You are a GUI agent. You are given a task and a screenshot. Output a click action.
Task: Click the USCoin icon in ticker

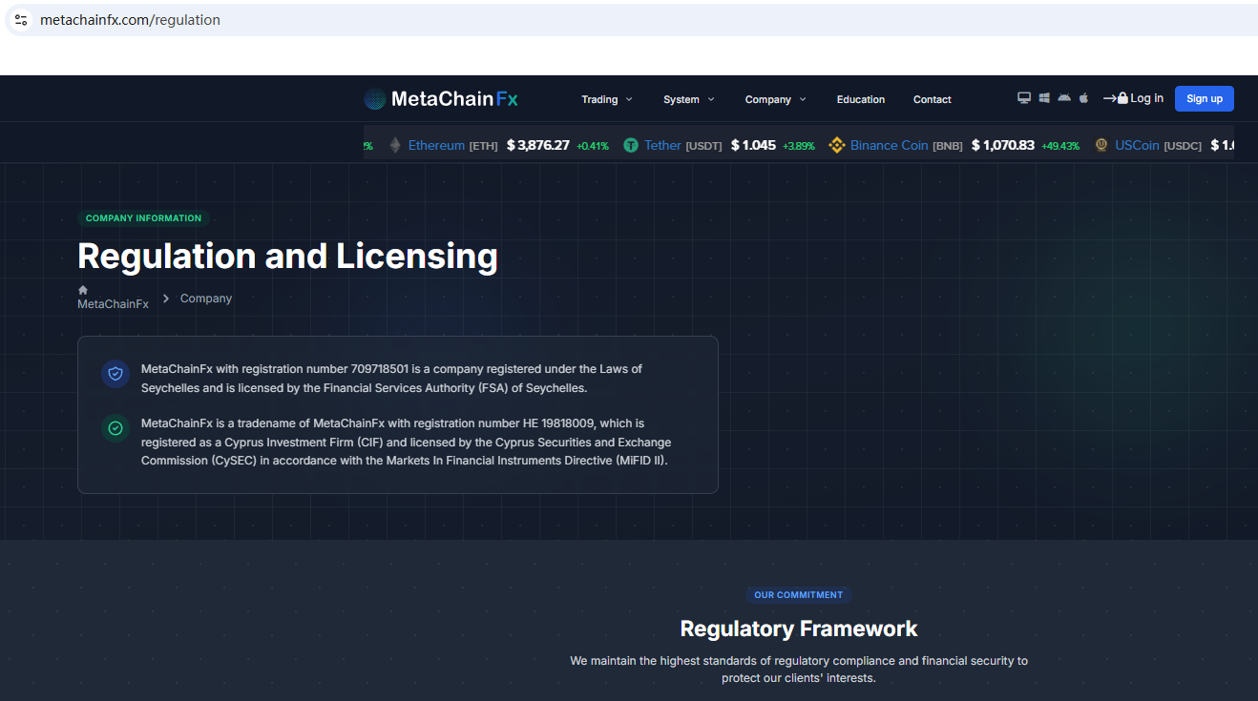tap(1101, 145)
